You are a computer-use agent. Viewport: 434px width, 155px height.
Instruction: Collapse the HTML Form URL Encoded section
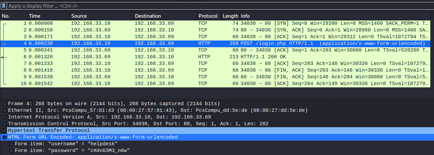click(x=4, y=137)
